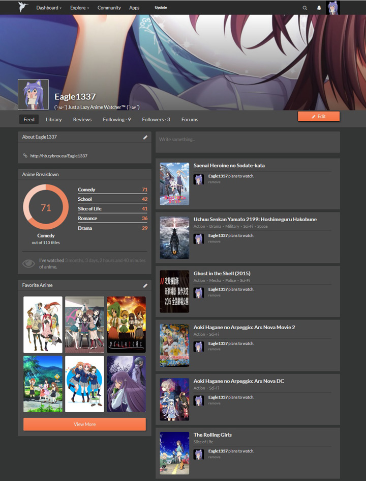Image resolution: width=366 pixels, height=481 pixels.
Task: Switch to the Reviews tab
Action: (82, 119)
